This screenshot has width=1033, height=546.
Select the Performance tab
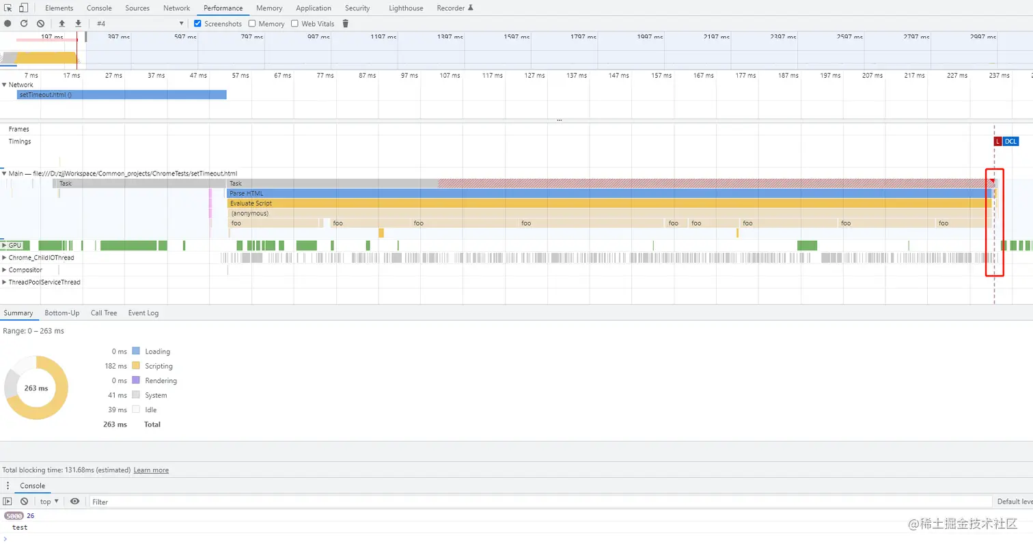pyautogui.click(x=223, y=8)
